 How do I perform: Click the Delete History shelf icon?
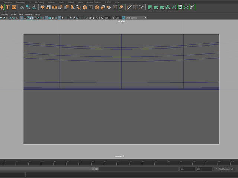[28, 7]
